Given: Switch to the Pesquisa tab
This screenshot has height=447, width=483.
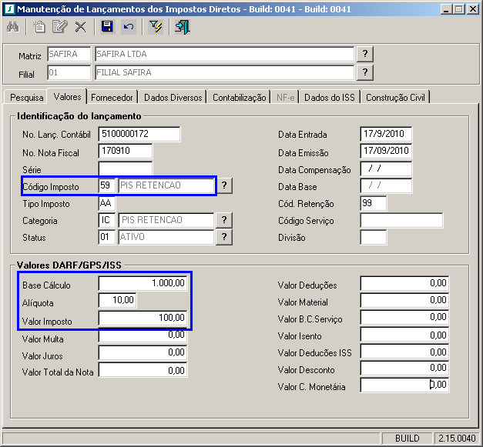Looking at the screenshot, I should pyautogui.click(x=26, y=98).
